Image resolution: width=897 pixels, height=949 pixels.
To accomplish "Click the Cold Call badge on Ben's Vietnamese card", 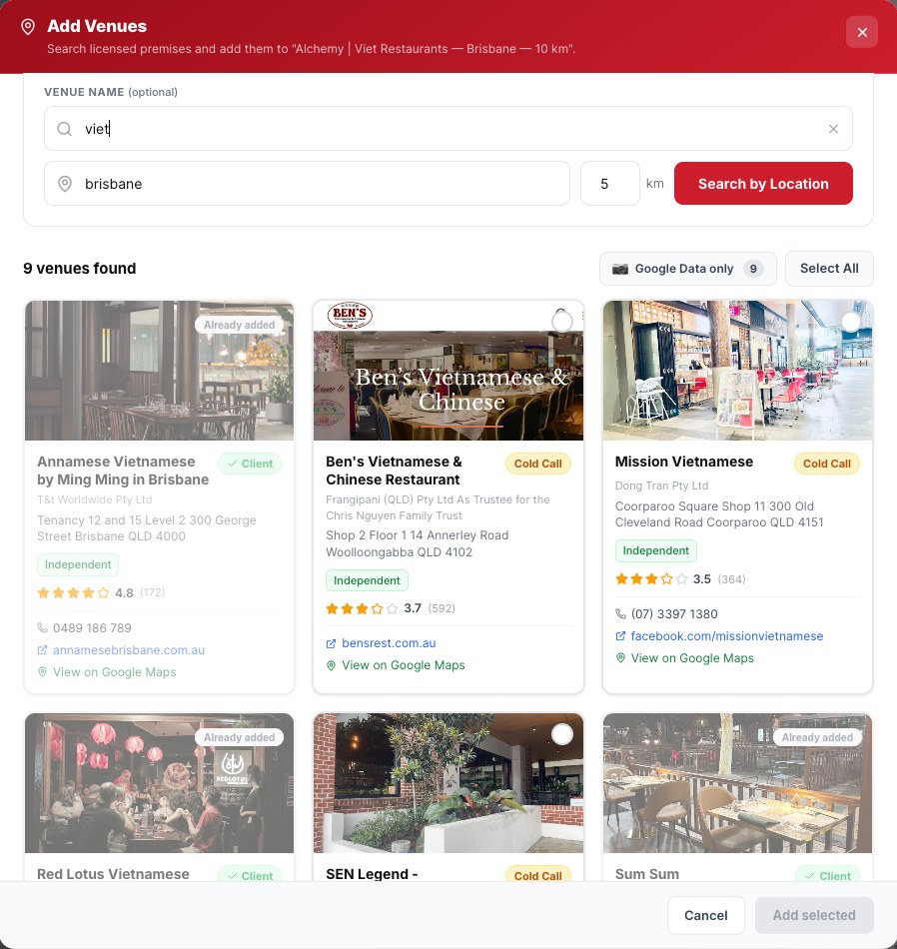I will point(537,464).
